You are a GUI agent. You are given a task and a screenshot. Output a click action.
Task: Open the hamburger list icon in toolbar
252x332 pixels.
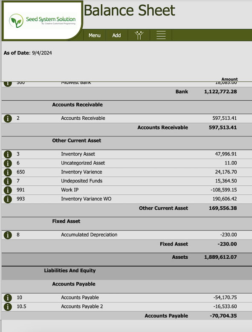161,35
